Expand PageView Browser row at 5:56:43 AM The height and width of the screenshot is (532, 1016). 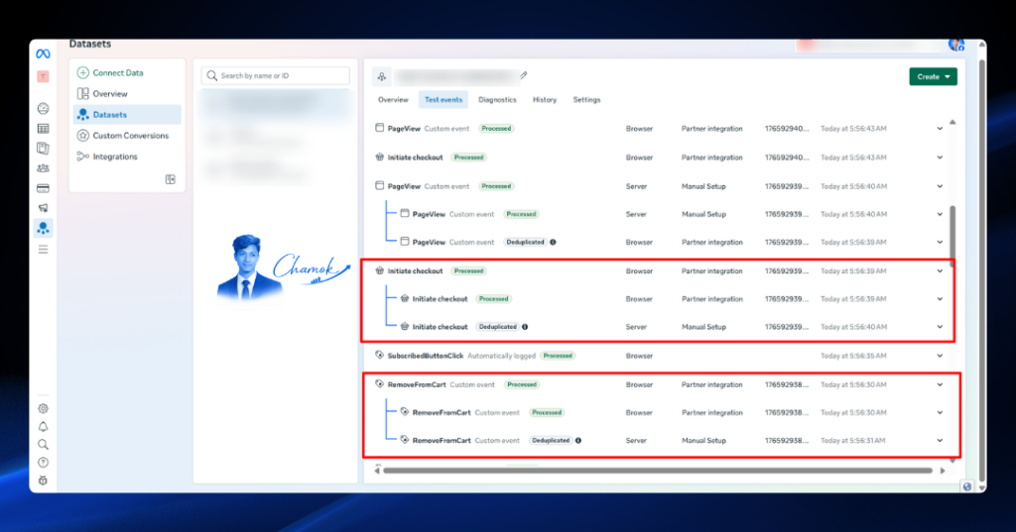click(x=940, y=129)
